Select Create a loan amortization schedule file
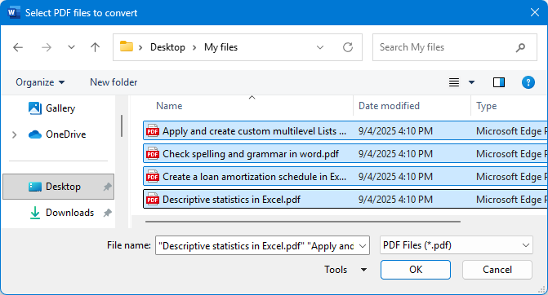This screenshot has height=295, width=548. click(x=345, y=177)
